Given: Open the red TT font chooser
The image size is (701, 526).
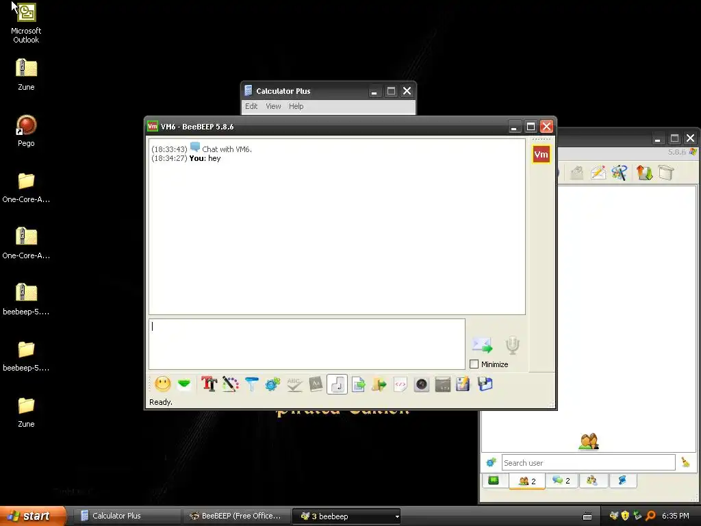Looking at the screenshot, I should point(209,384).
